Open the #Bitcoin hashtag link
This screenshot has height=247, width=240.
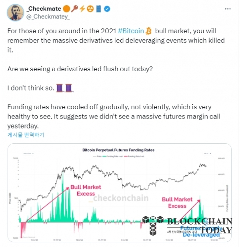(131, 31)
